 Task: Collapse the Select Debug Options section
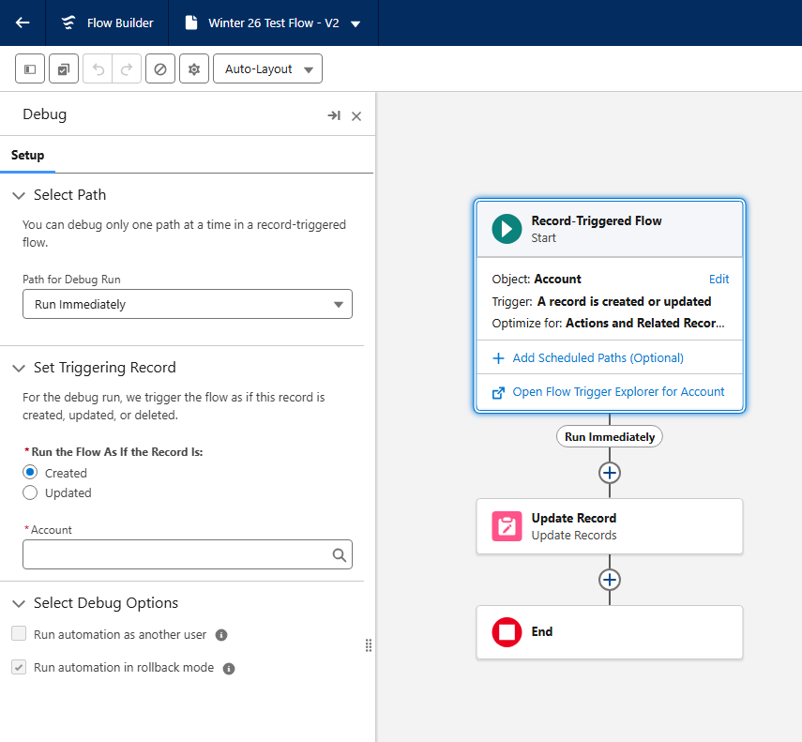pos(19,604)
